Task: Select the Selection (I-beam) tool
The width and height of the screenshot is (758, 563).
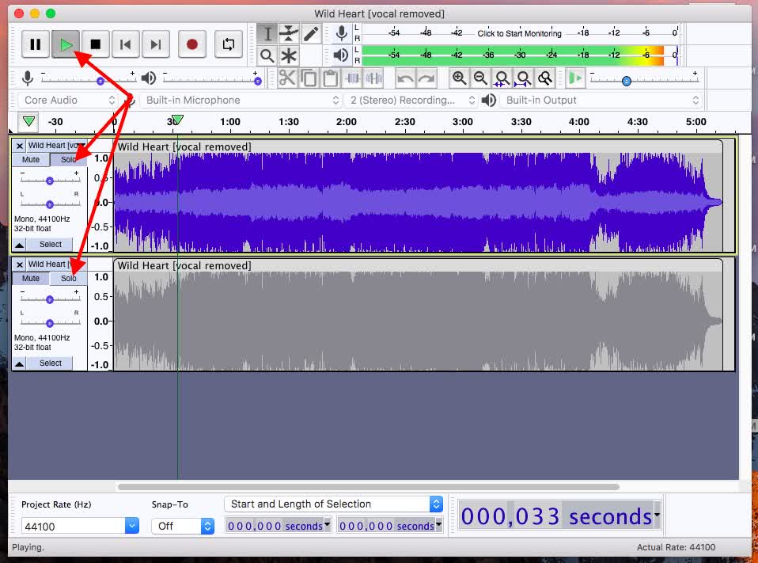Action: pyautogui.click(x=267, y=33)
